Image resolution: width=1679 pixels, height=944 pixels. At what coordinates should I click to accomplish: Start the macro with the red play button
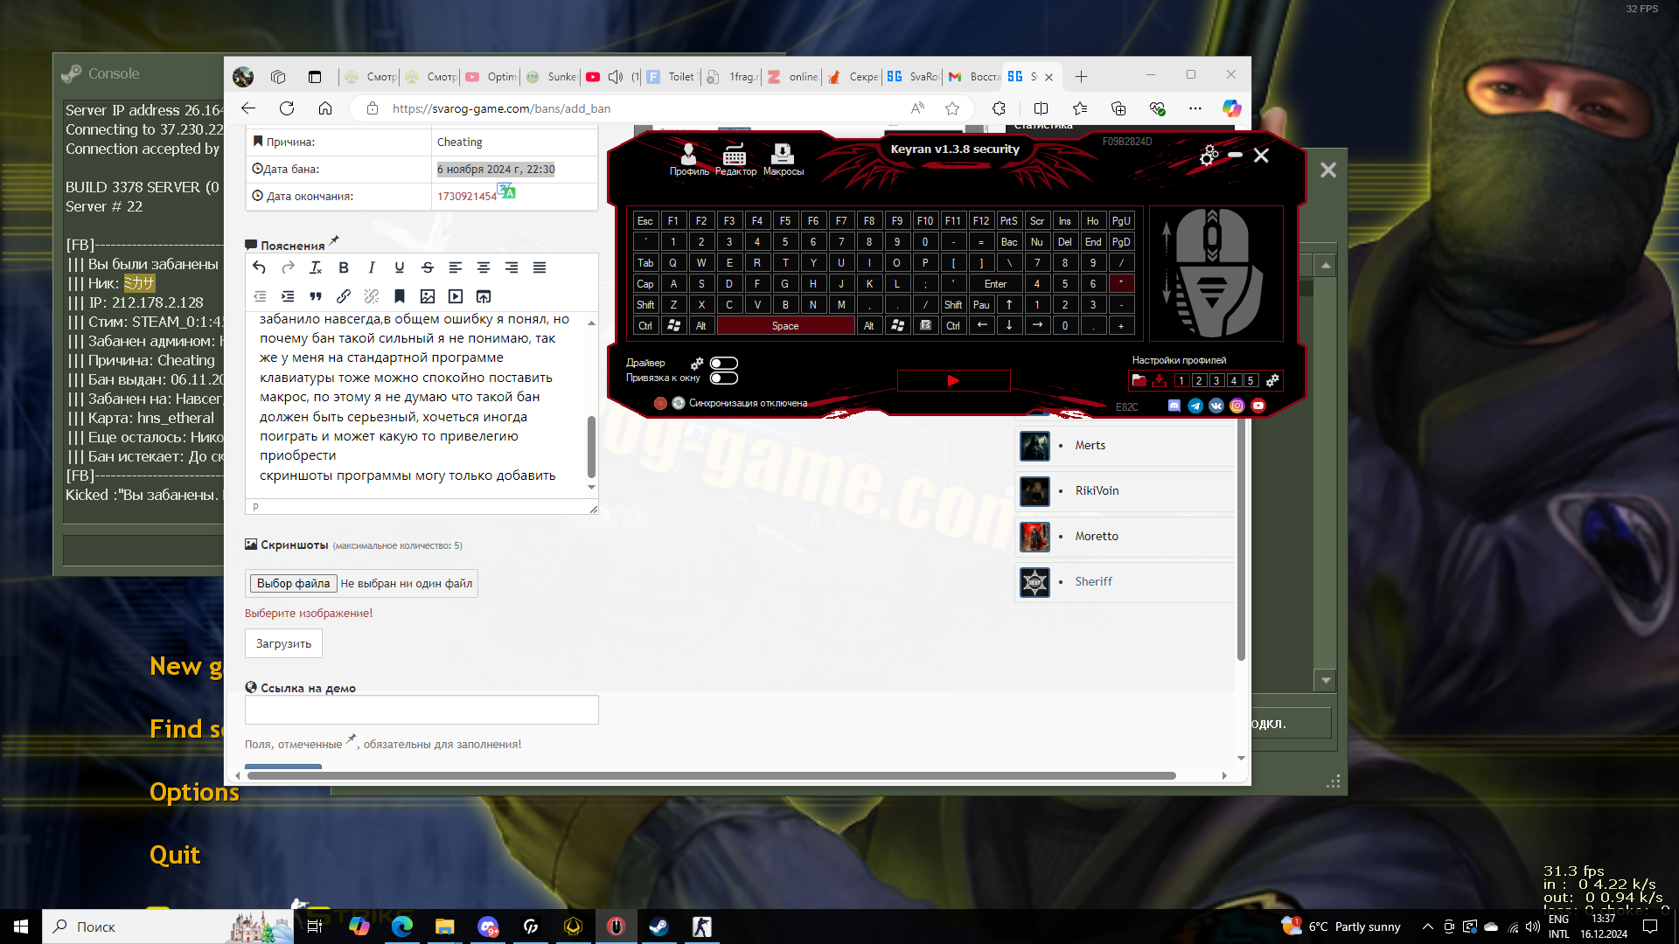click(953, 380)
